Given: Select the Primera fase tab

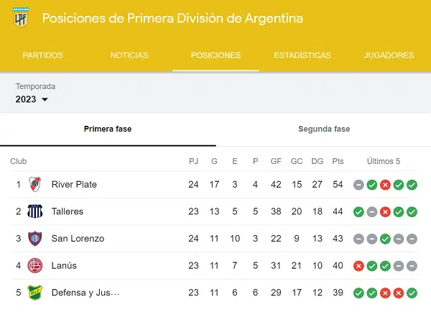Looking at the screenshot, I should point(108,129).
